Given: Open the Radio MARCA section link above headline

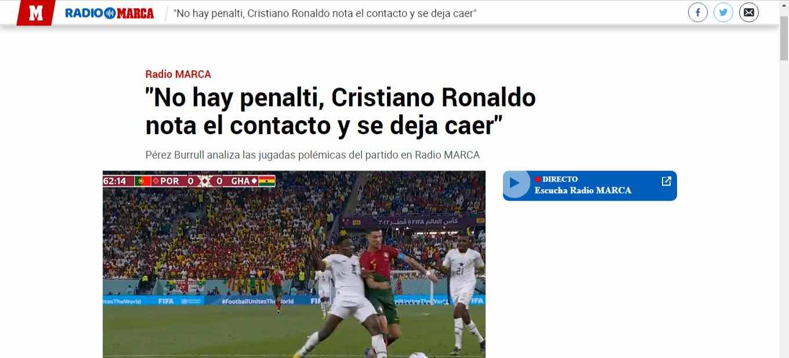Looking at the screenshot, I should click(178, 74).
